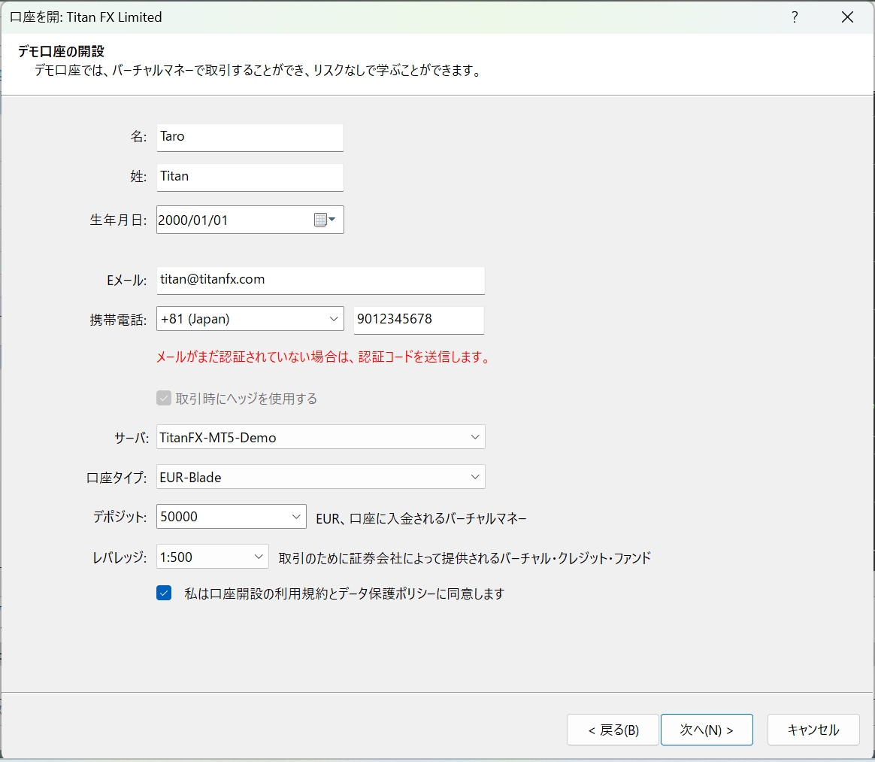This screenshot has width=875, height=762.
Task: Open the 1:500 leverage dropdown
Action: click(212, 557)
